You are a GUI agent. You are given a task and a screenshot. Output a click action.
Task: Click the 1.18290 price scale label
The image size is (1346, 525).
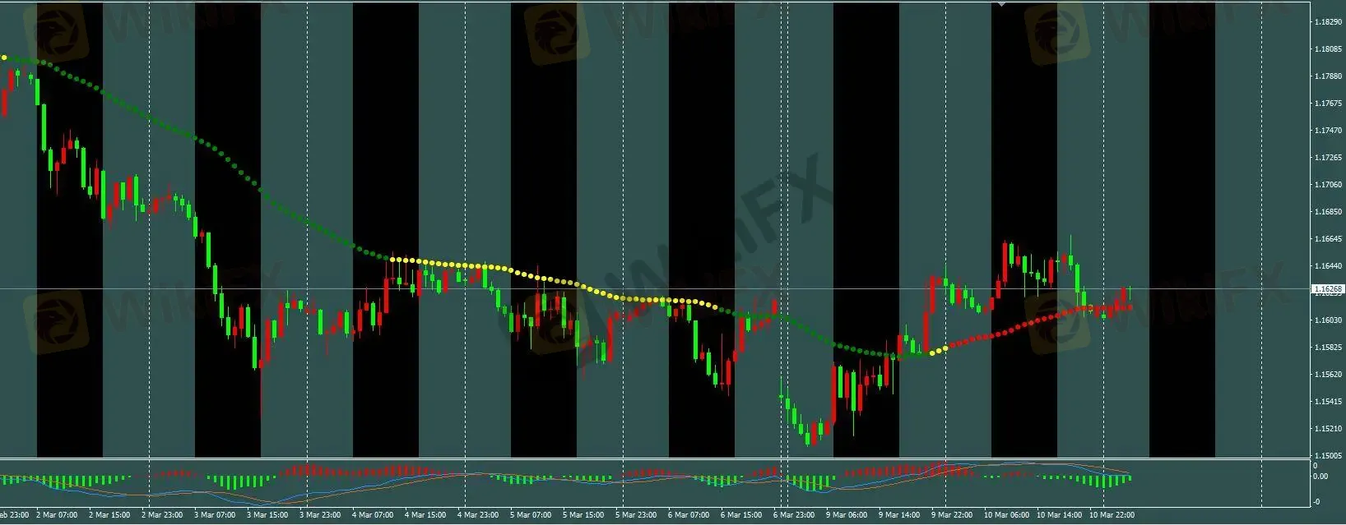point(1328,22)
